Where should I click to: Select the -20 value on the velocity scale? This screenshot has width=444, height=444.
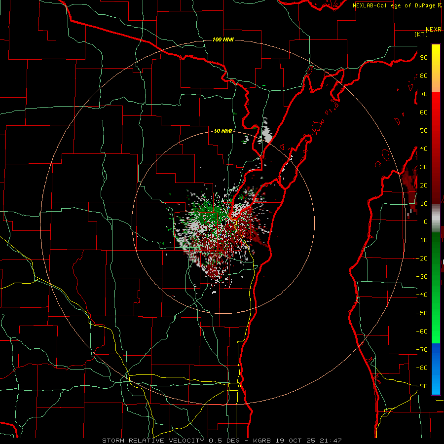pyautogui.click(x=422, y=258)
